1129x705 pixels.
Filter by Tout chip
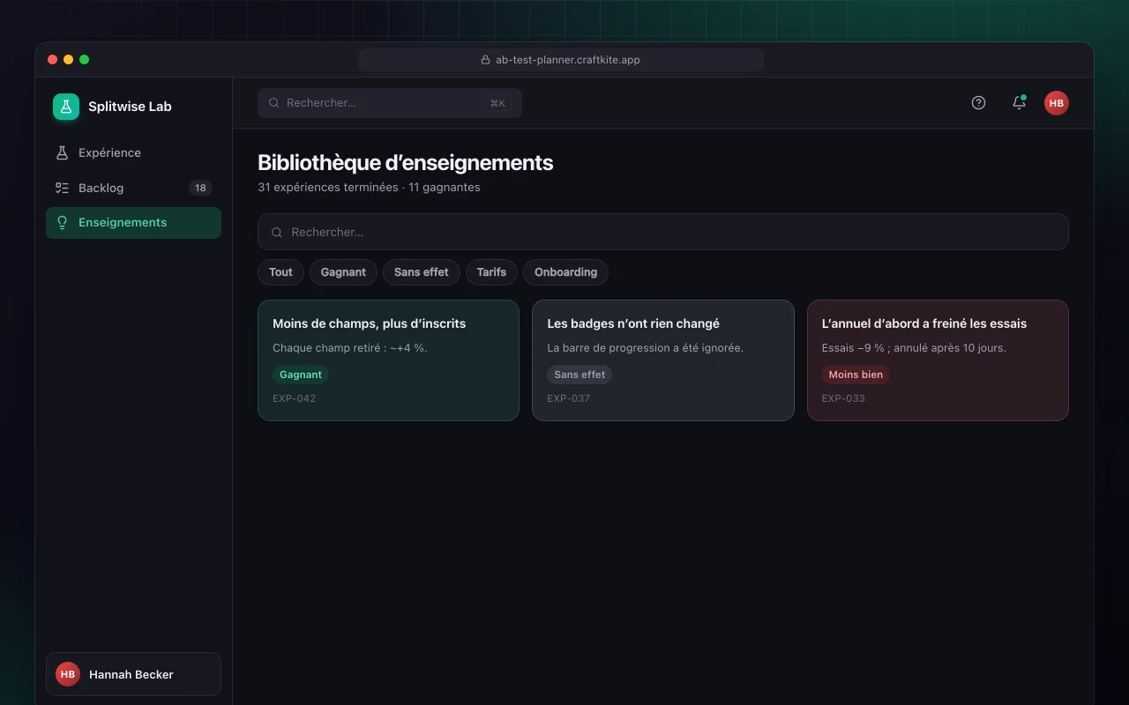tap(280, 272)
